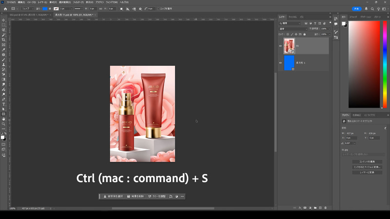The width and height of the screenshot is (390, 219).
Task: Open rotation angle dropdown in Properties
Action: coord(354,143)
